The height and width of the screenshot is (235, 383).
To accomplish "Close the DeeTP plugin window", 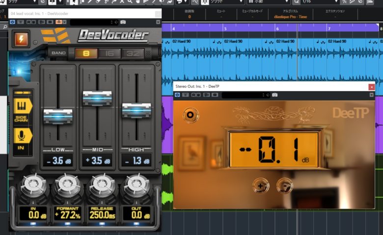I will point(372,87).
